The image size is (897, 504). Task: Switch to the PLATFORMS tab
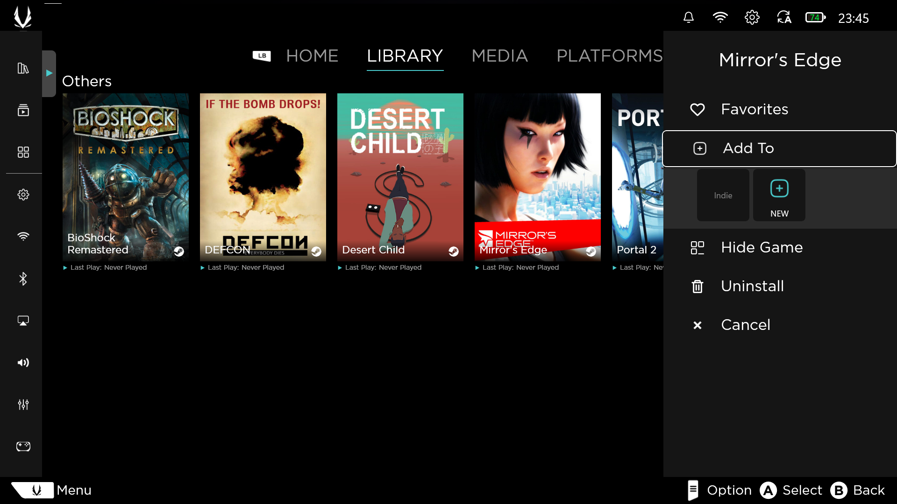pos(610,56)
